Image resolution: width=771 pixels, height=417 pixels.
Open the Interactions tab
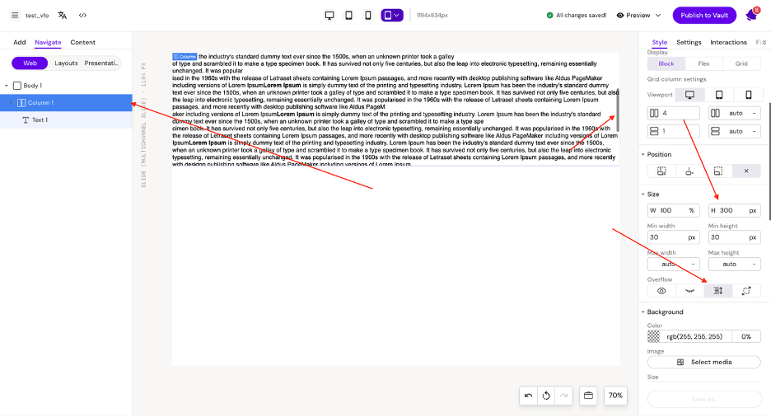[x=728, y=42]
